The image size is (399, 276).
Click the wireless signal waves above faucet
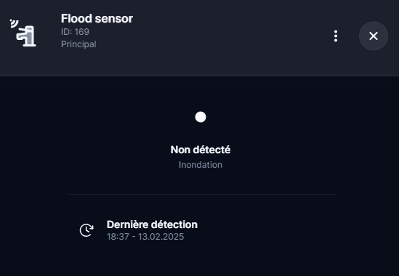coord(14,23)
